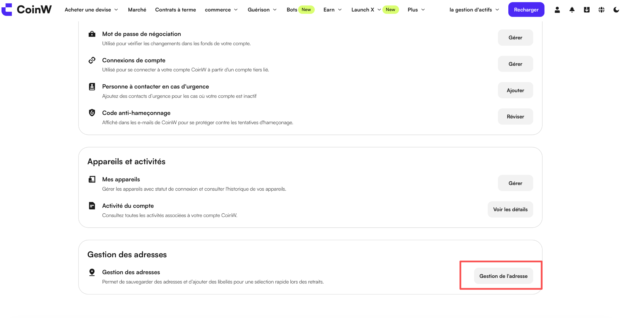Viewport: 626px width, 318px height.
Task: Click the Recharger button
Action: tap(526, 9)
